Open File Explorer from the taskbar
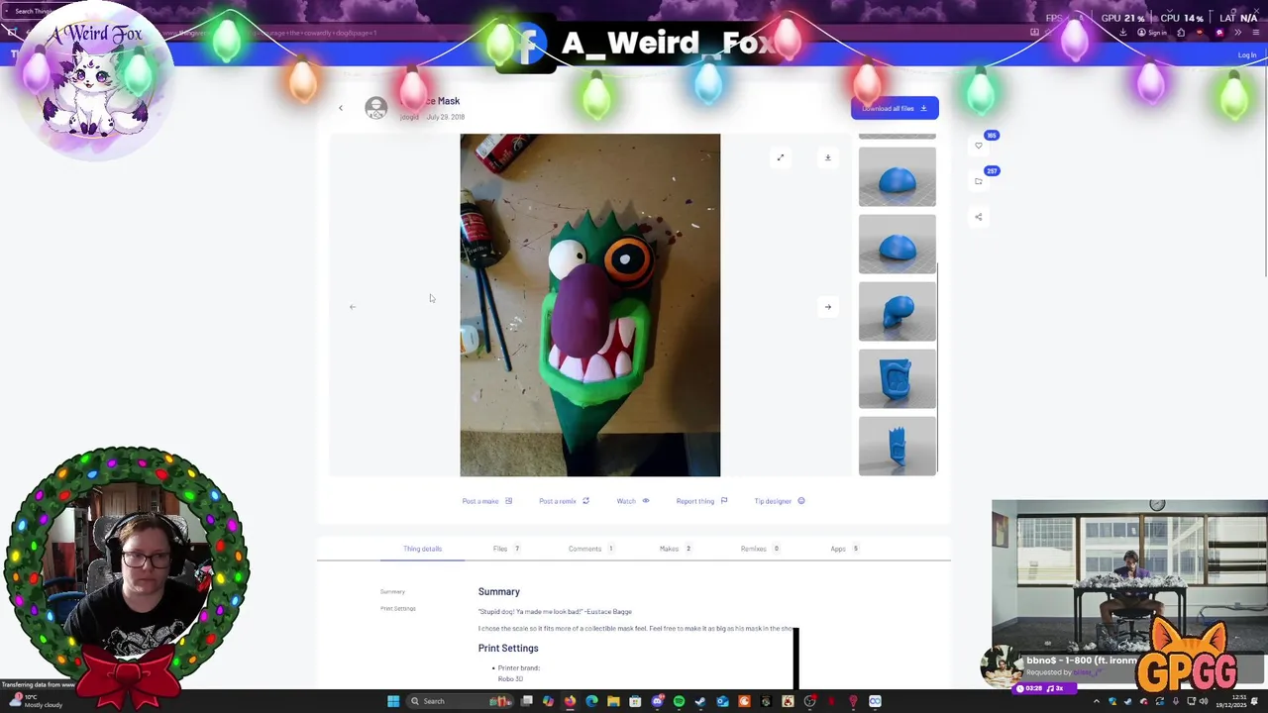Viewport: 1268px width, 713px height. pyautogui.click(x=613, y=701)
